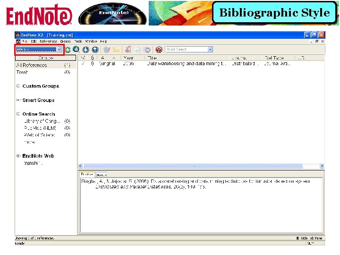Minimize the inner library document window
The height and width of the screenshot is (255, 340).
click(311, 41)
